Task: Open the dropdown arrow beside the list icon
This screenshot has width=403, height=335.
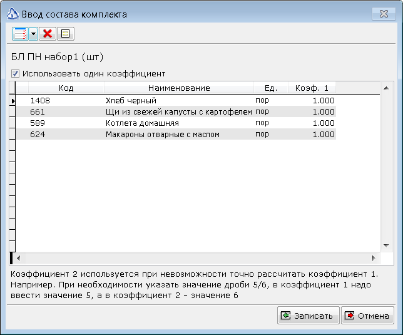Action: point(33,34)
